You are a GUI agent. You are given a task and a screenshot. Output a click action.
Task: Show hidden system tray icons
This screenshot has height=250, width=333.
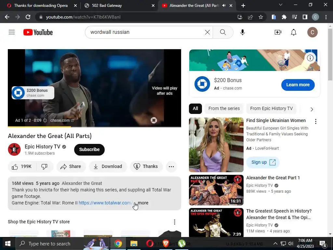point(275,243)
